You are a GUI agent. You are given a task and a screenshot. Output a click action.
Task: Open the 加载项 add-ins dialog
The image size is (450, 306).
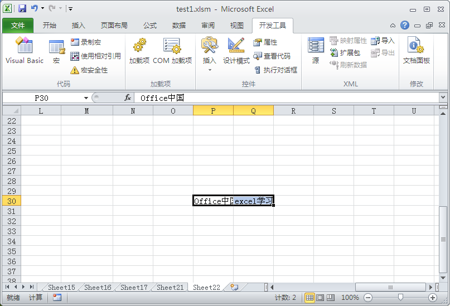click(x=139, y=51)
